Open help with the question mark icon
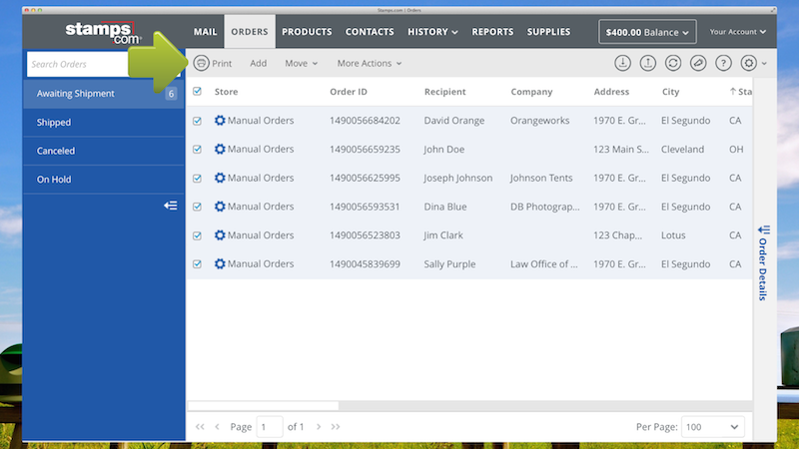The height and width of the screenshot is (449, 799). [724, 63]
